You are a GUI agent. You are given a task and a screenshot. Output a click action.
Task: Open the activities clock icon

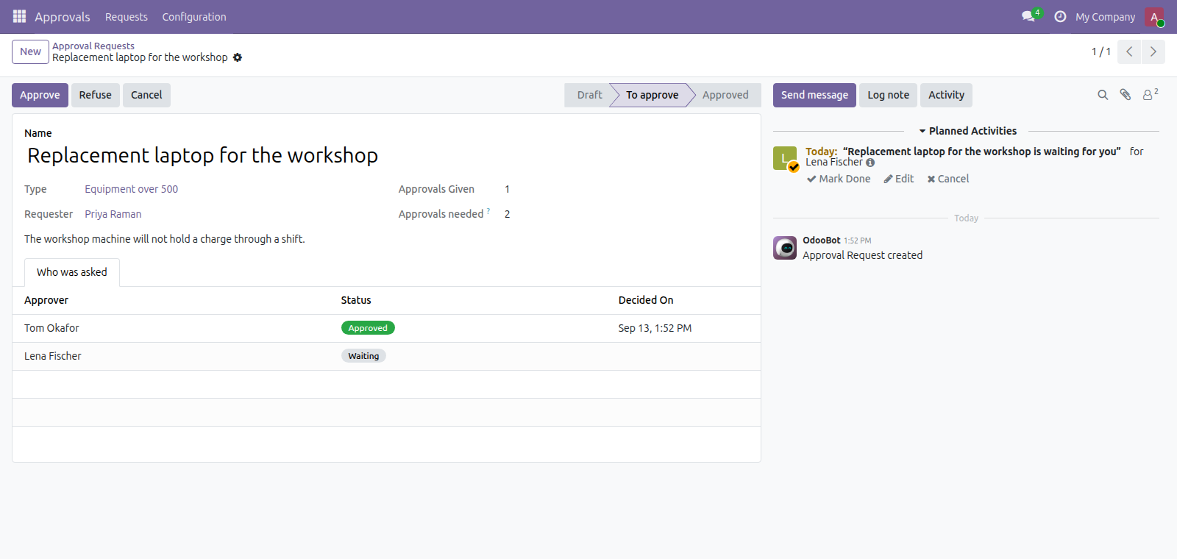[x=1060, y=16]
